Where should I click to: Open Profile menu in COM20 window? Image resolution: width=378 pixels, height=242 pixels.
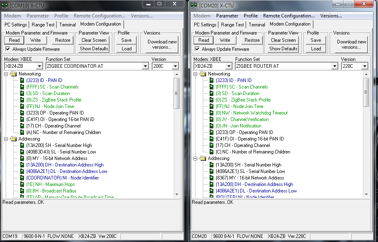[x=251, y=16]
